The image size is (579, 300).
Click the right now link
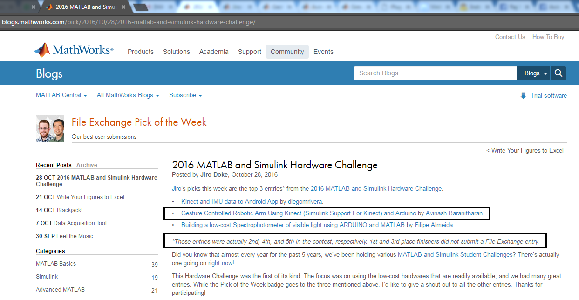point(220,263)
